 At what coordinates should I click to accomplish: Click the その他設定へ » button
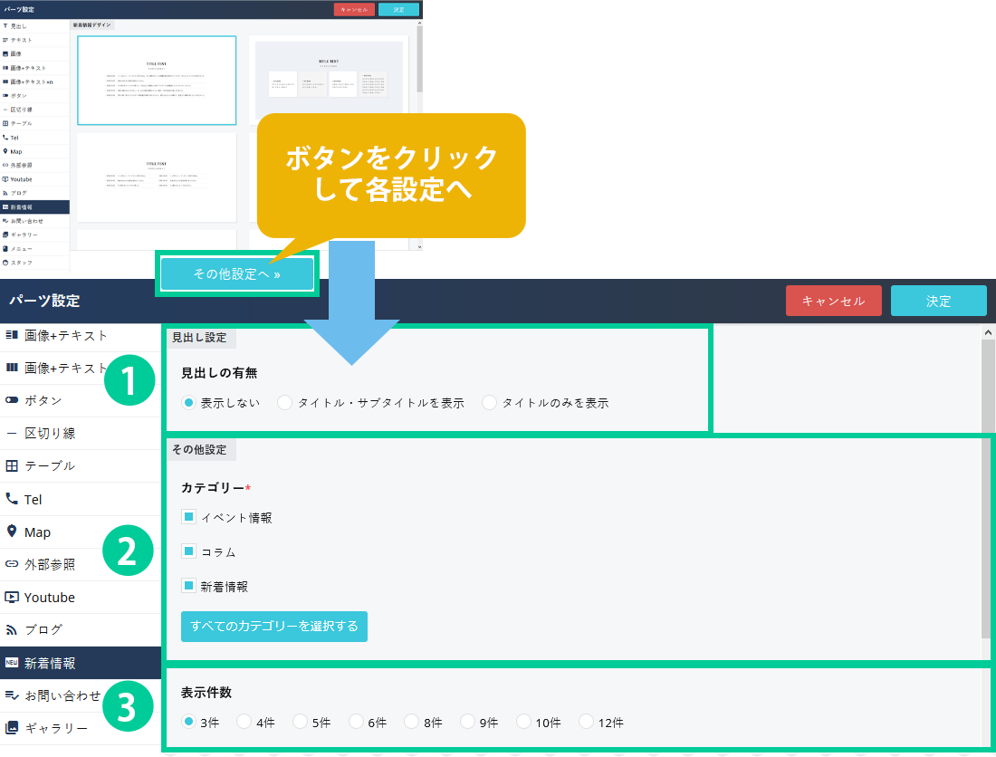tap(236, 273)
